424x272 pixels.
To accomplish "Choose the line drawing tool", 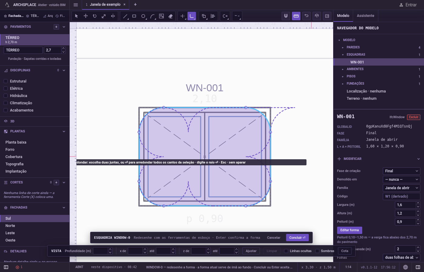I will click(x=125, y=16).
